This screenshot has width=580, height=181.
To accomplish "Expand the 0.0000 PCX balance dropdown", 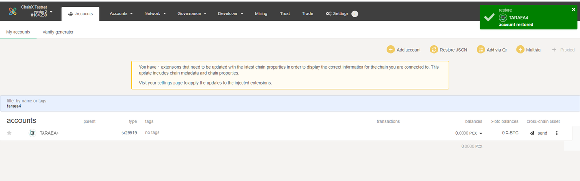I will coord(480,133).
